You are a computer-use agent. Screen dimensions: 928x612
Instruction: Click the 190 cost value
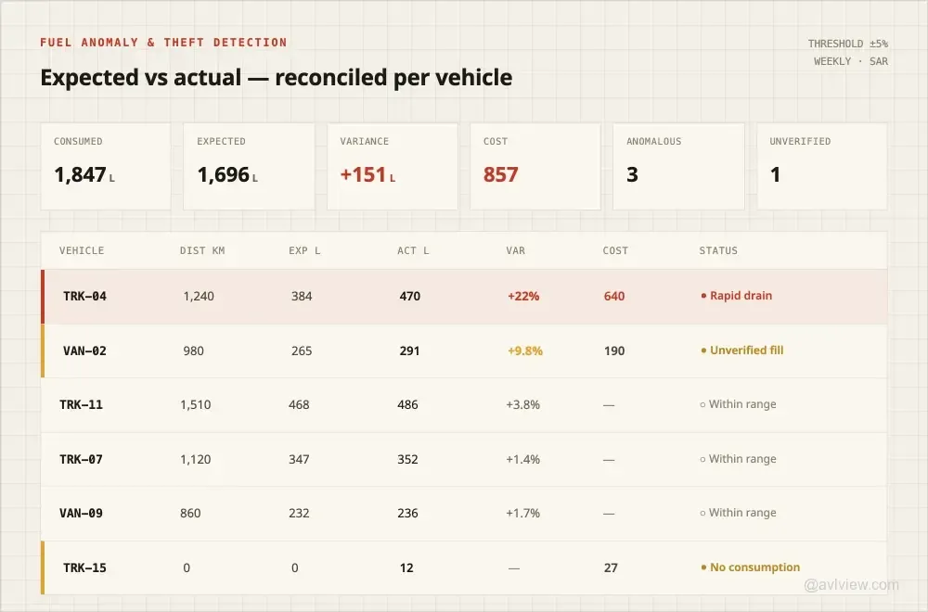(614, 351)
